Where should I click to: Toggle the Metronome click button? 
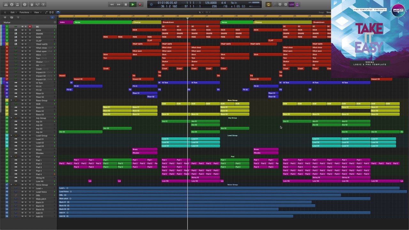(297, 4)
